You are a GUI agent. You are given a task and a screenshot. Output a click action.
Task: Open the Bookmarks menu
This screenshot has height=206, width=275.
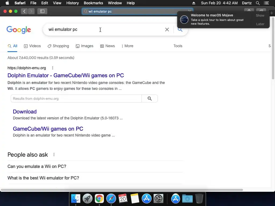[93, 3]
